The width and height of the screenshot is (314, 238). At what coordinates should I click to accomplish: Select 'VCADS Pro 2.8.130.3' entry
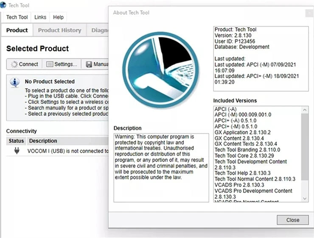(239, 185)
